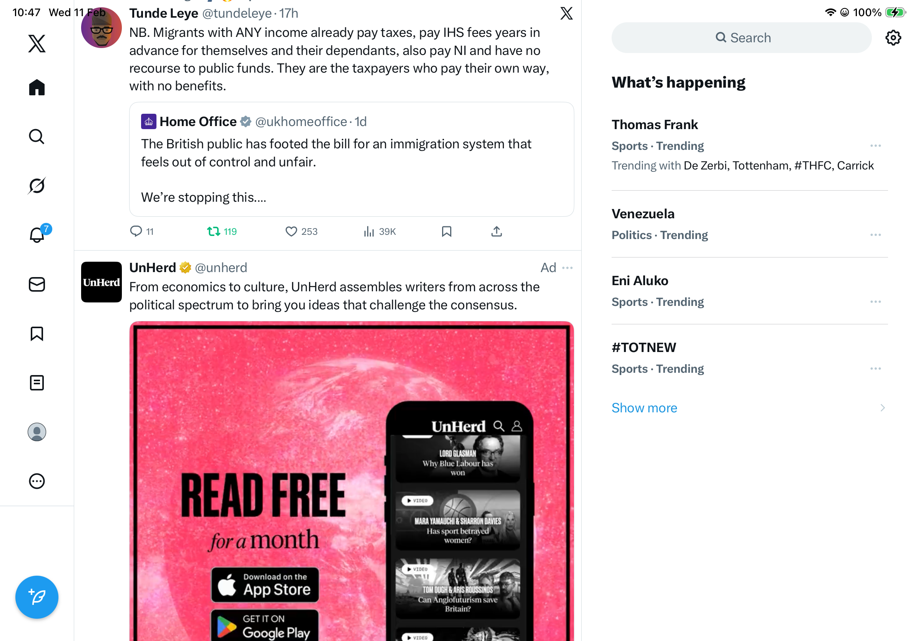Share Tunde Leye's post
918x641 pixels.
(x=496, y=231)
